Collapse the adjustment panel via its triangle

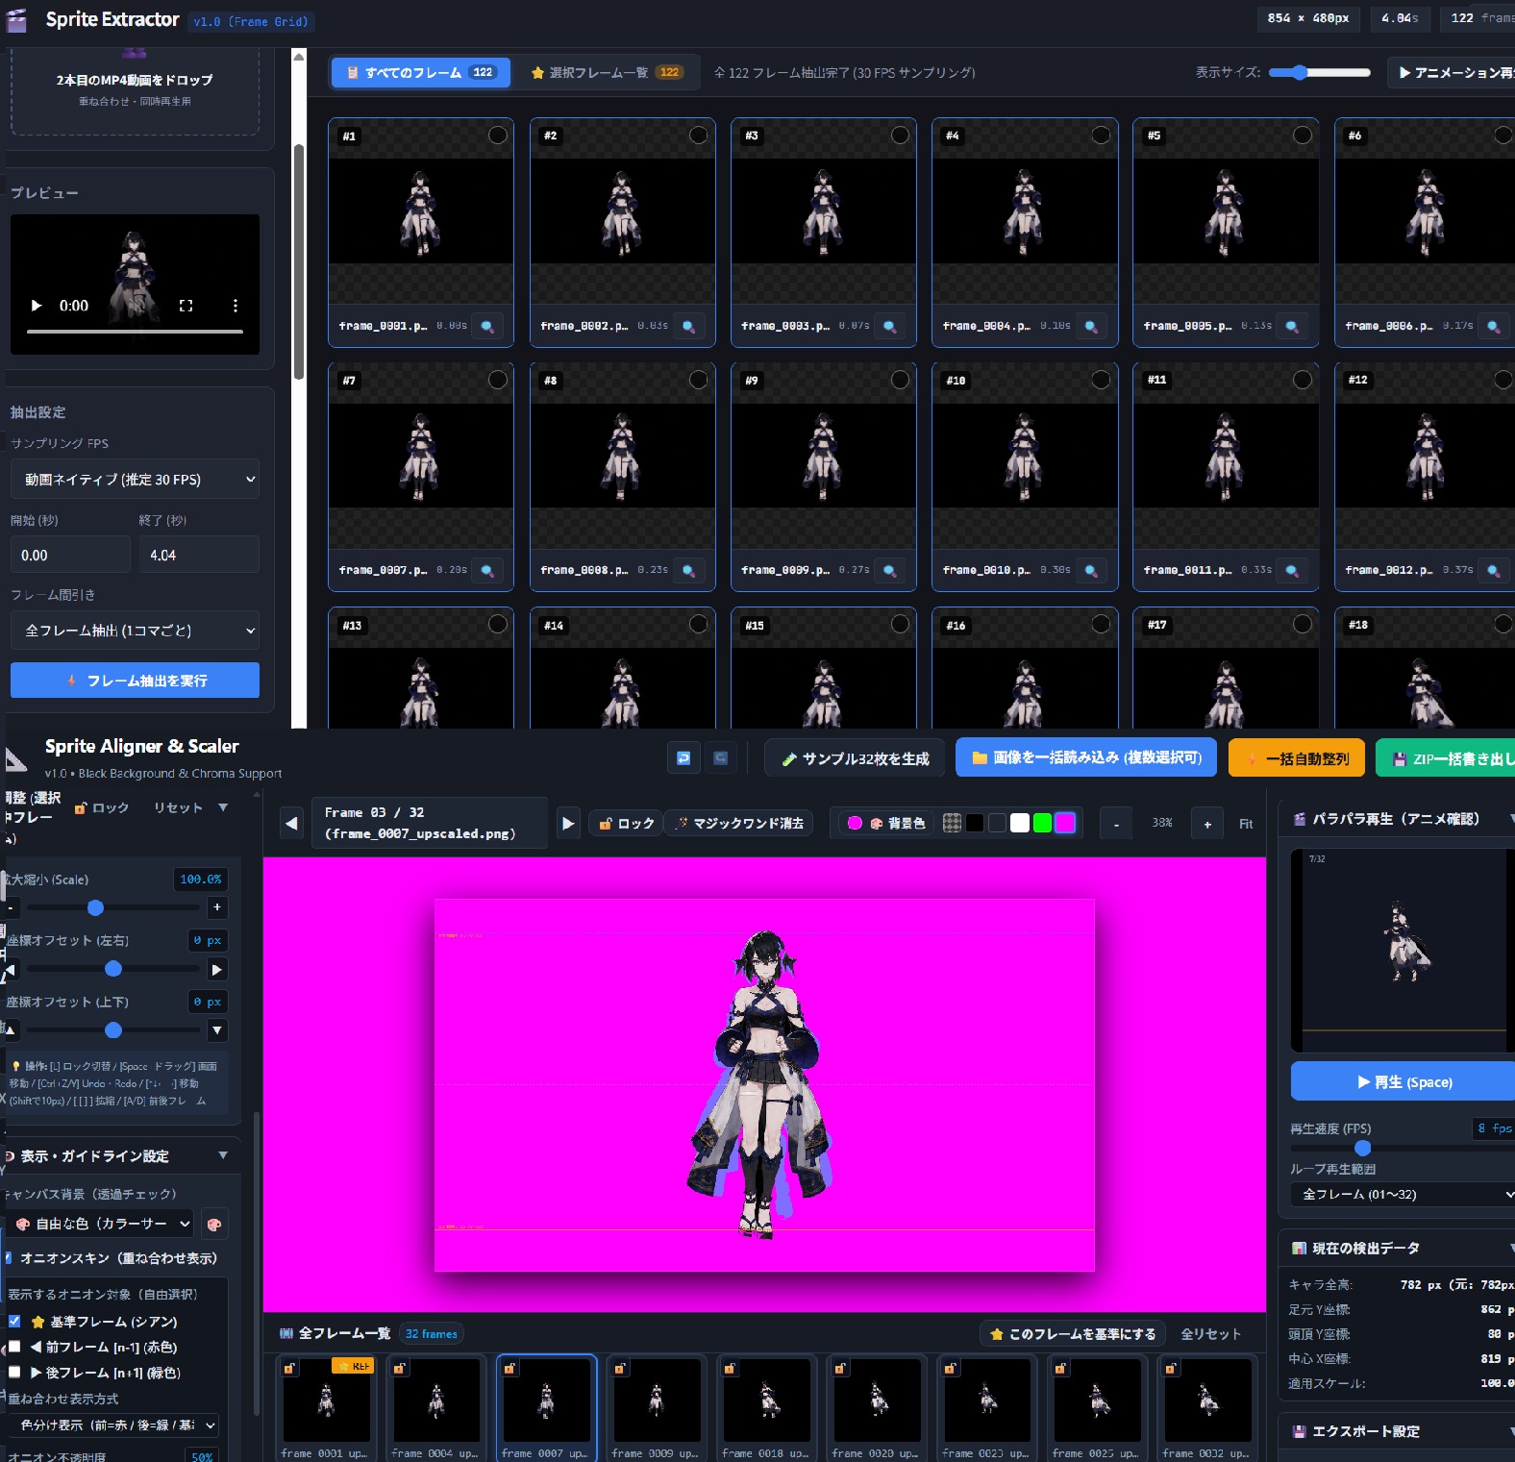pos(223,807)
